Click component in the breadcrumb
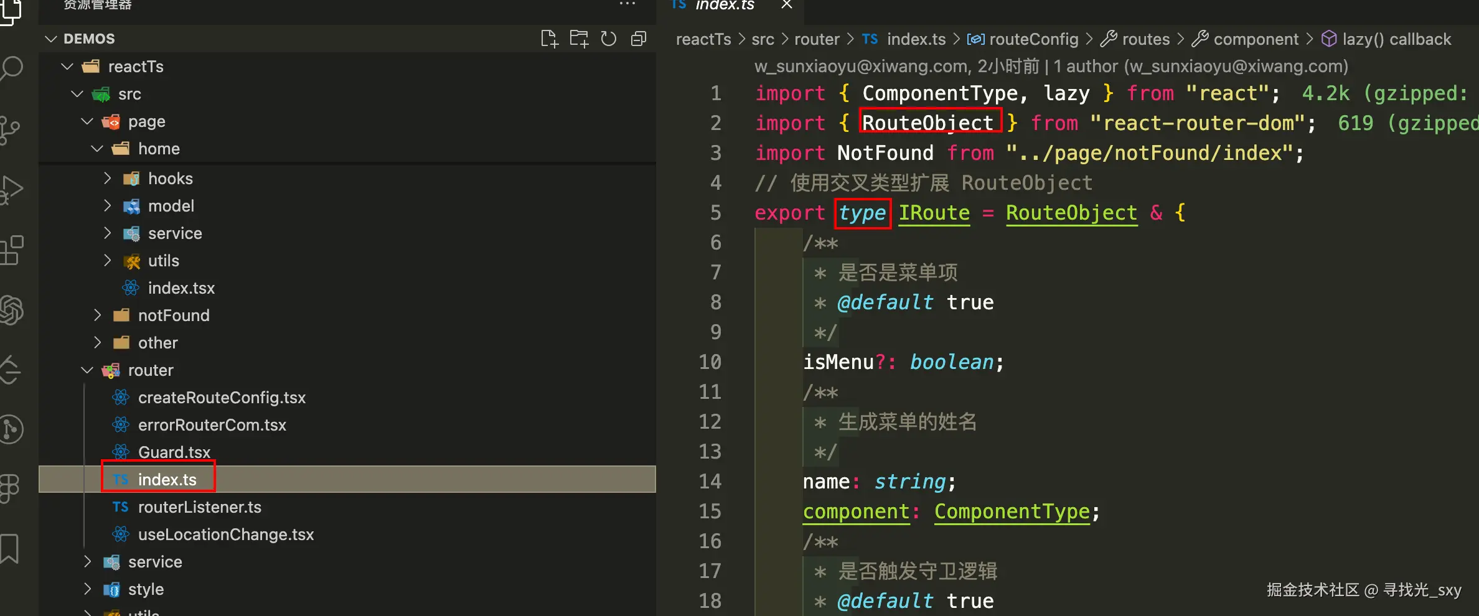This screenshot has width=1479, height=616. click(1256, 39)
